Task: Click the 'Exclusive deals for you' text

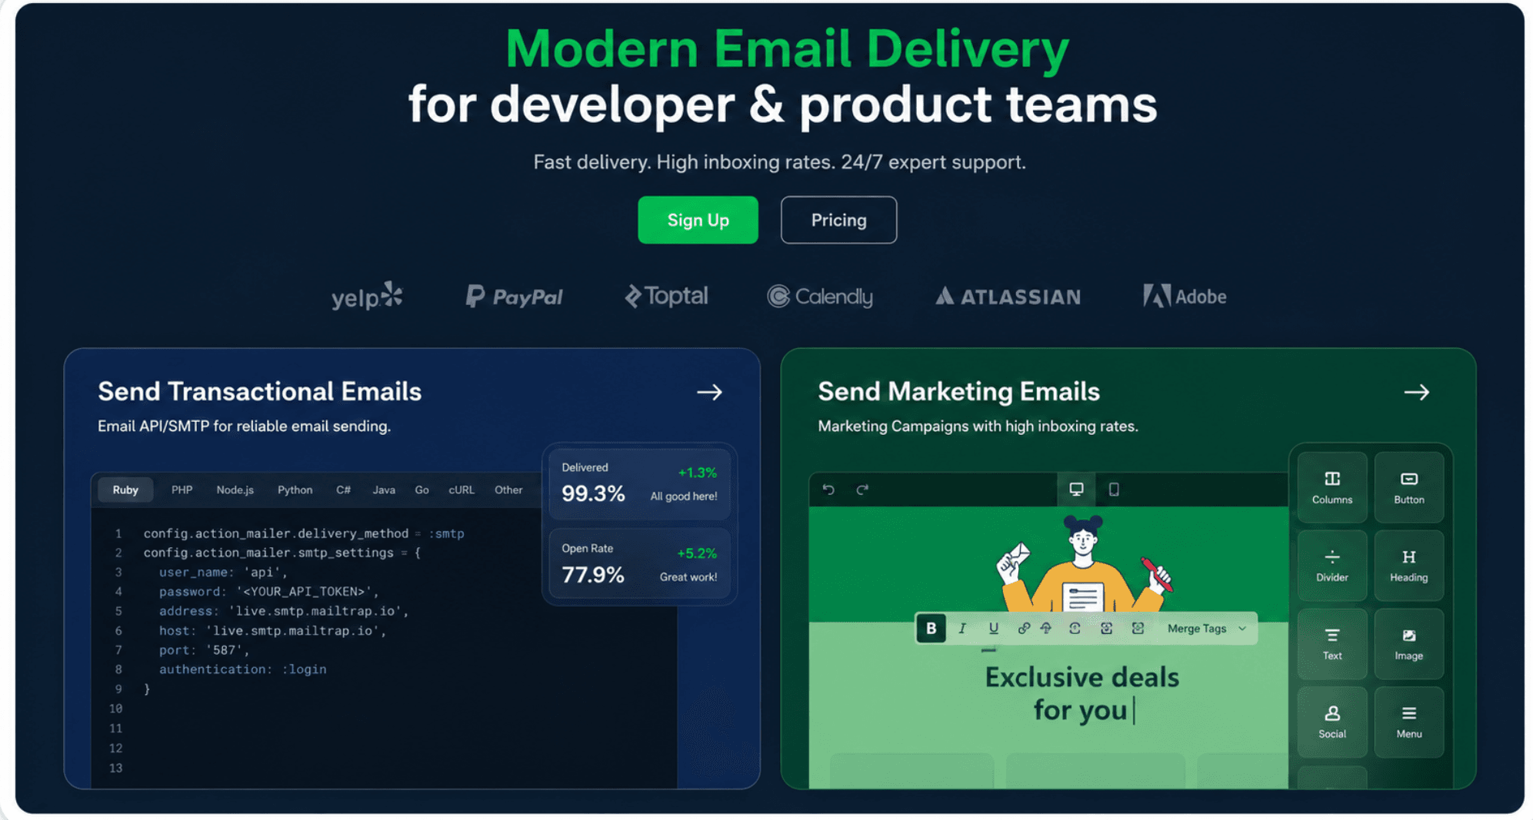Action: pyautogui.click(x=1082, y=693)
